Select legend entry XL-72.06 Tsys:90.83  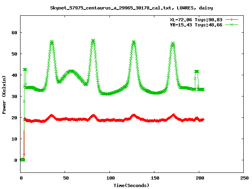pyautogui.click(x=196, y=20)
